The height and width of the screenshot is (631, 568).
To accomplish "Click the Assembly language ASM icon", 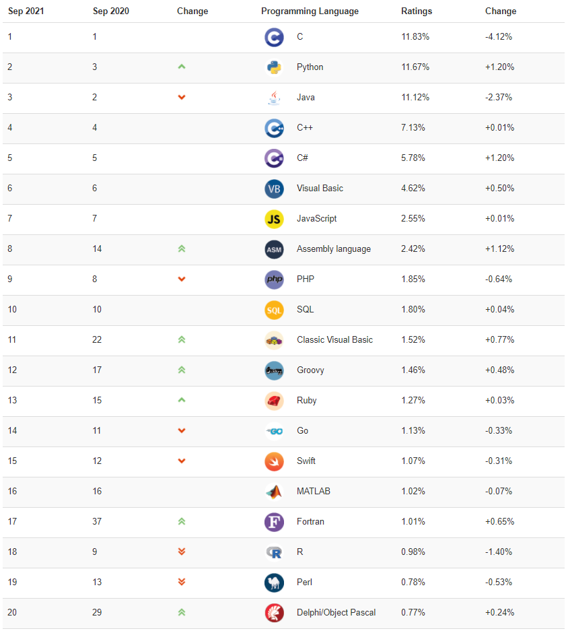I will click(274, 249).
